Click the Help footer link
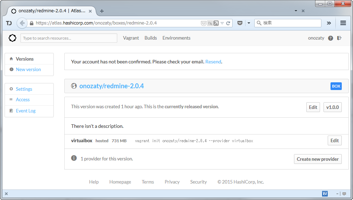The image size is (353, 200). pos(94,182)
